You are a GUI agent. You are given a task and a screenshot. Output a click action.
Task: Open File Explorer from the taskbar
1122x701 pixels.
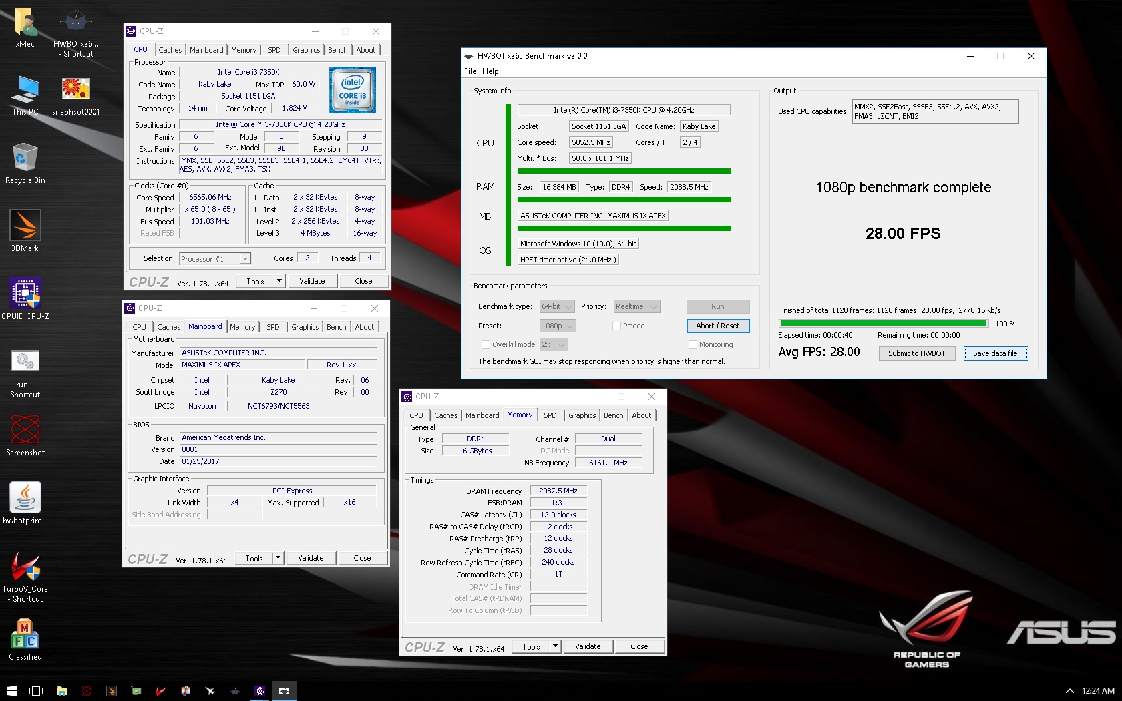point(61,691)
